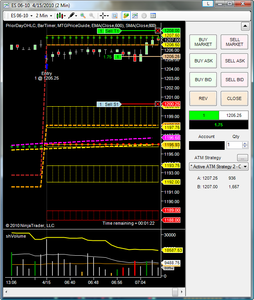Click the 07:04 time axis label
The width and height of the screenshot is (254, 300).
pos(140,282)
